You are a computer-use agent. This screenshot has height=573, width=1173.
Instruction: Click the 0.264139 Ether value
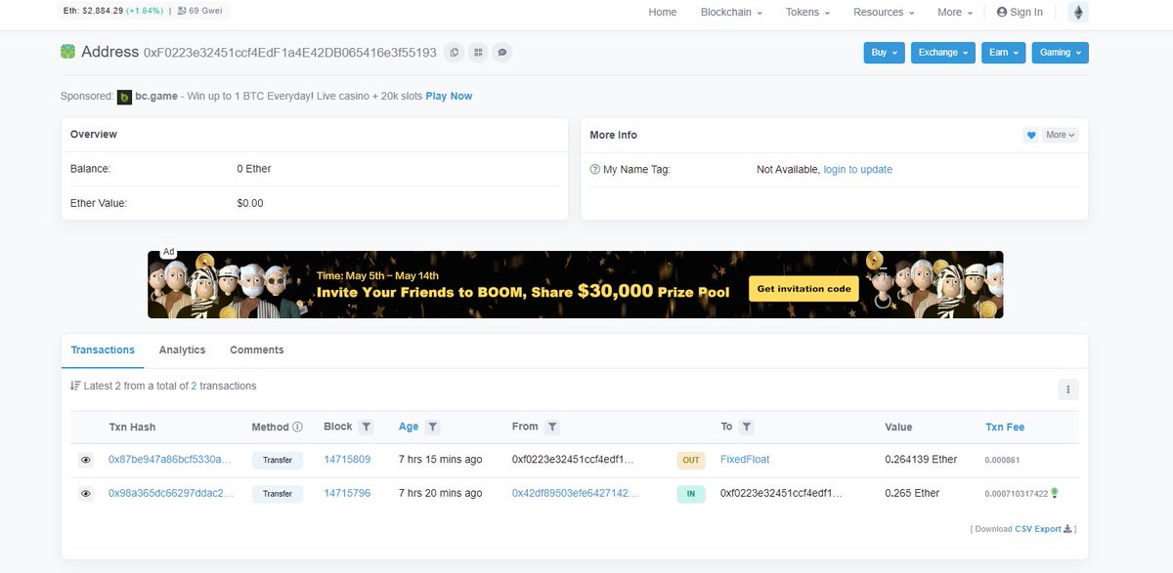point(921,460)
